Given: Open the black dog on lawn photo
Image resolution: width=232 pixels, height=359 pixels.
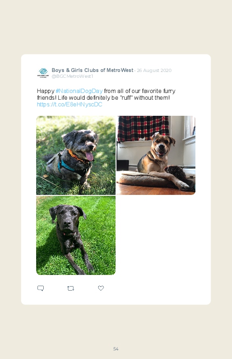Looking at the screenshot, I should (x=76, y=235).
